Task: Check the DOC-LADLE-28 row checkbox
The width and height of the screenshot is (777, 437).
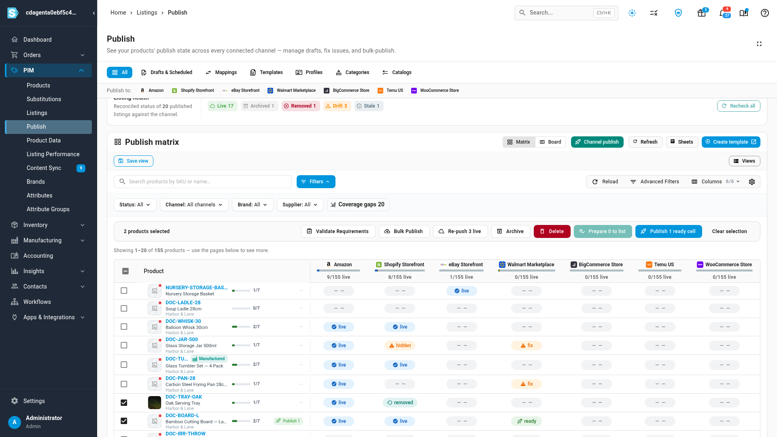Action: click(124, 308)
